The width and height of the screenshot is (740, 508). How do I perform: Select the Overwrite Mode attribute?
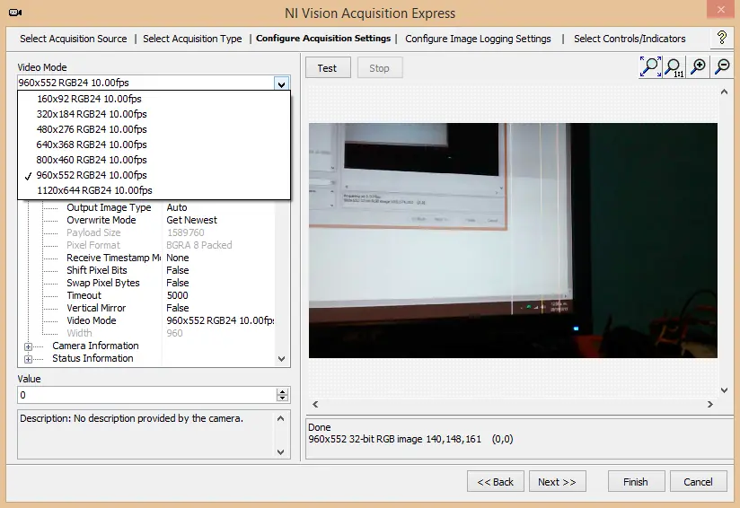click(101, 220)
